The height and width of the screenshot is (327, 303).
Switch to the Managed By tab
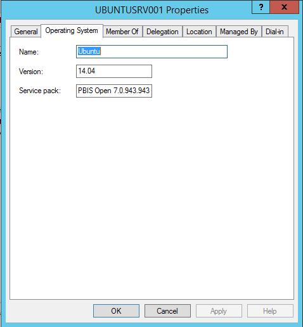click(239, 32)
